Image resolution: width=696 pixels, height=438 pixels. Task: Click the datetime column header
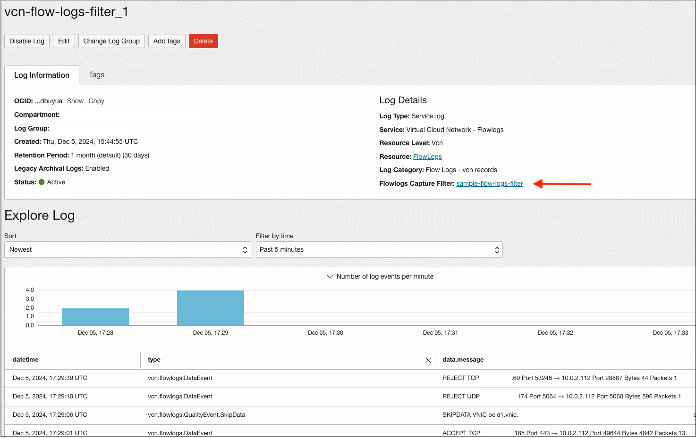pos(25,360)
